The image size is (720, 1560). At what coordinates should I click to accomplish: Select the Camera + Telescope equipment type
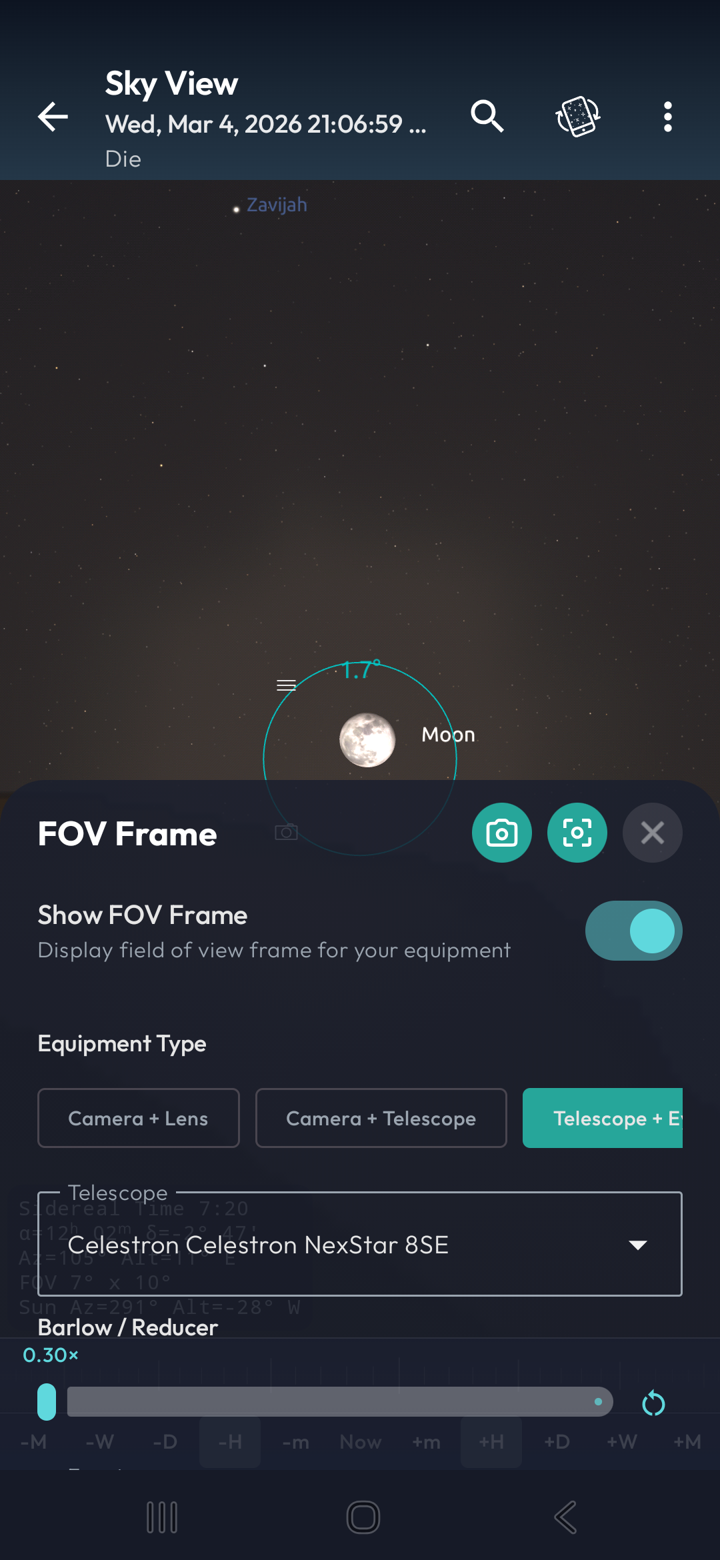pos(380,1118)
